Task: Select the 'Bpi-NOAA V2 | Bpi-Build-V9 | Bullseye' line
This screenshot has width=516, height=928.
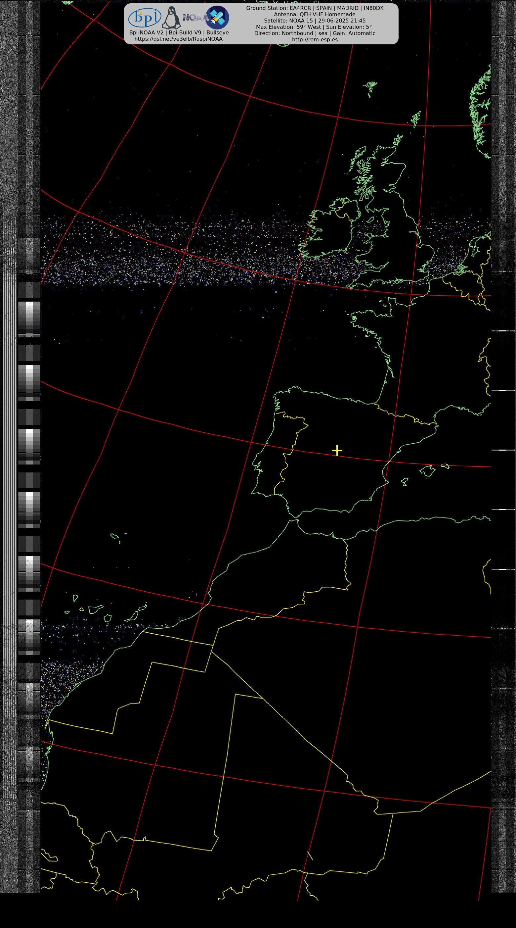Action: point(179,32)
